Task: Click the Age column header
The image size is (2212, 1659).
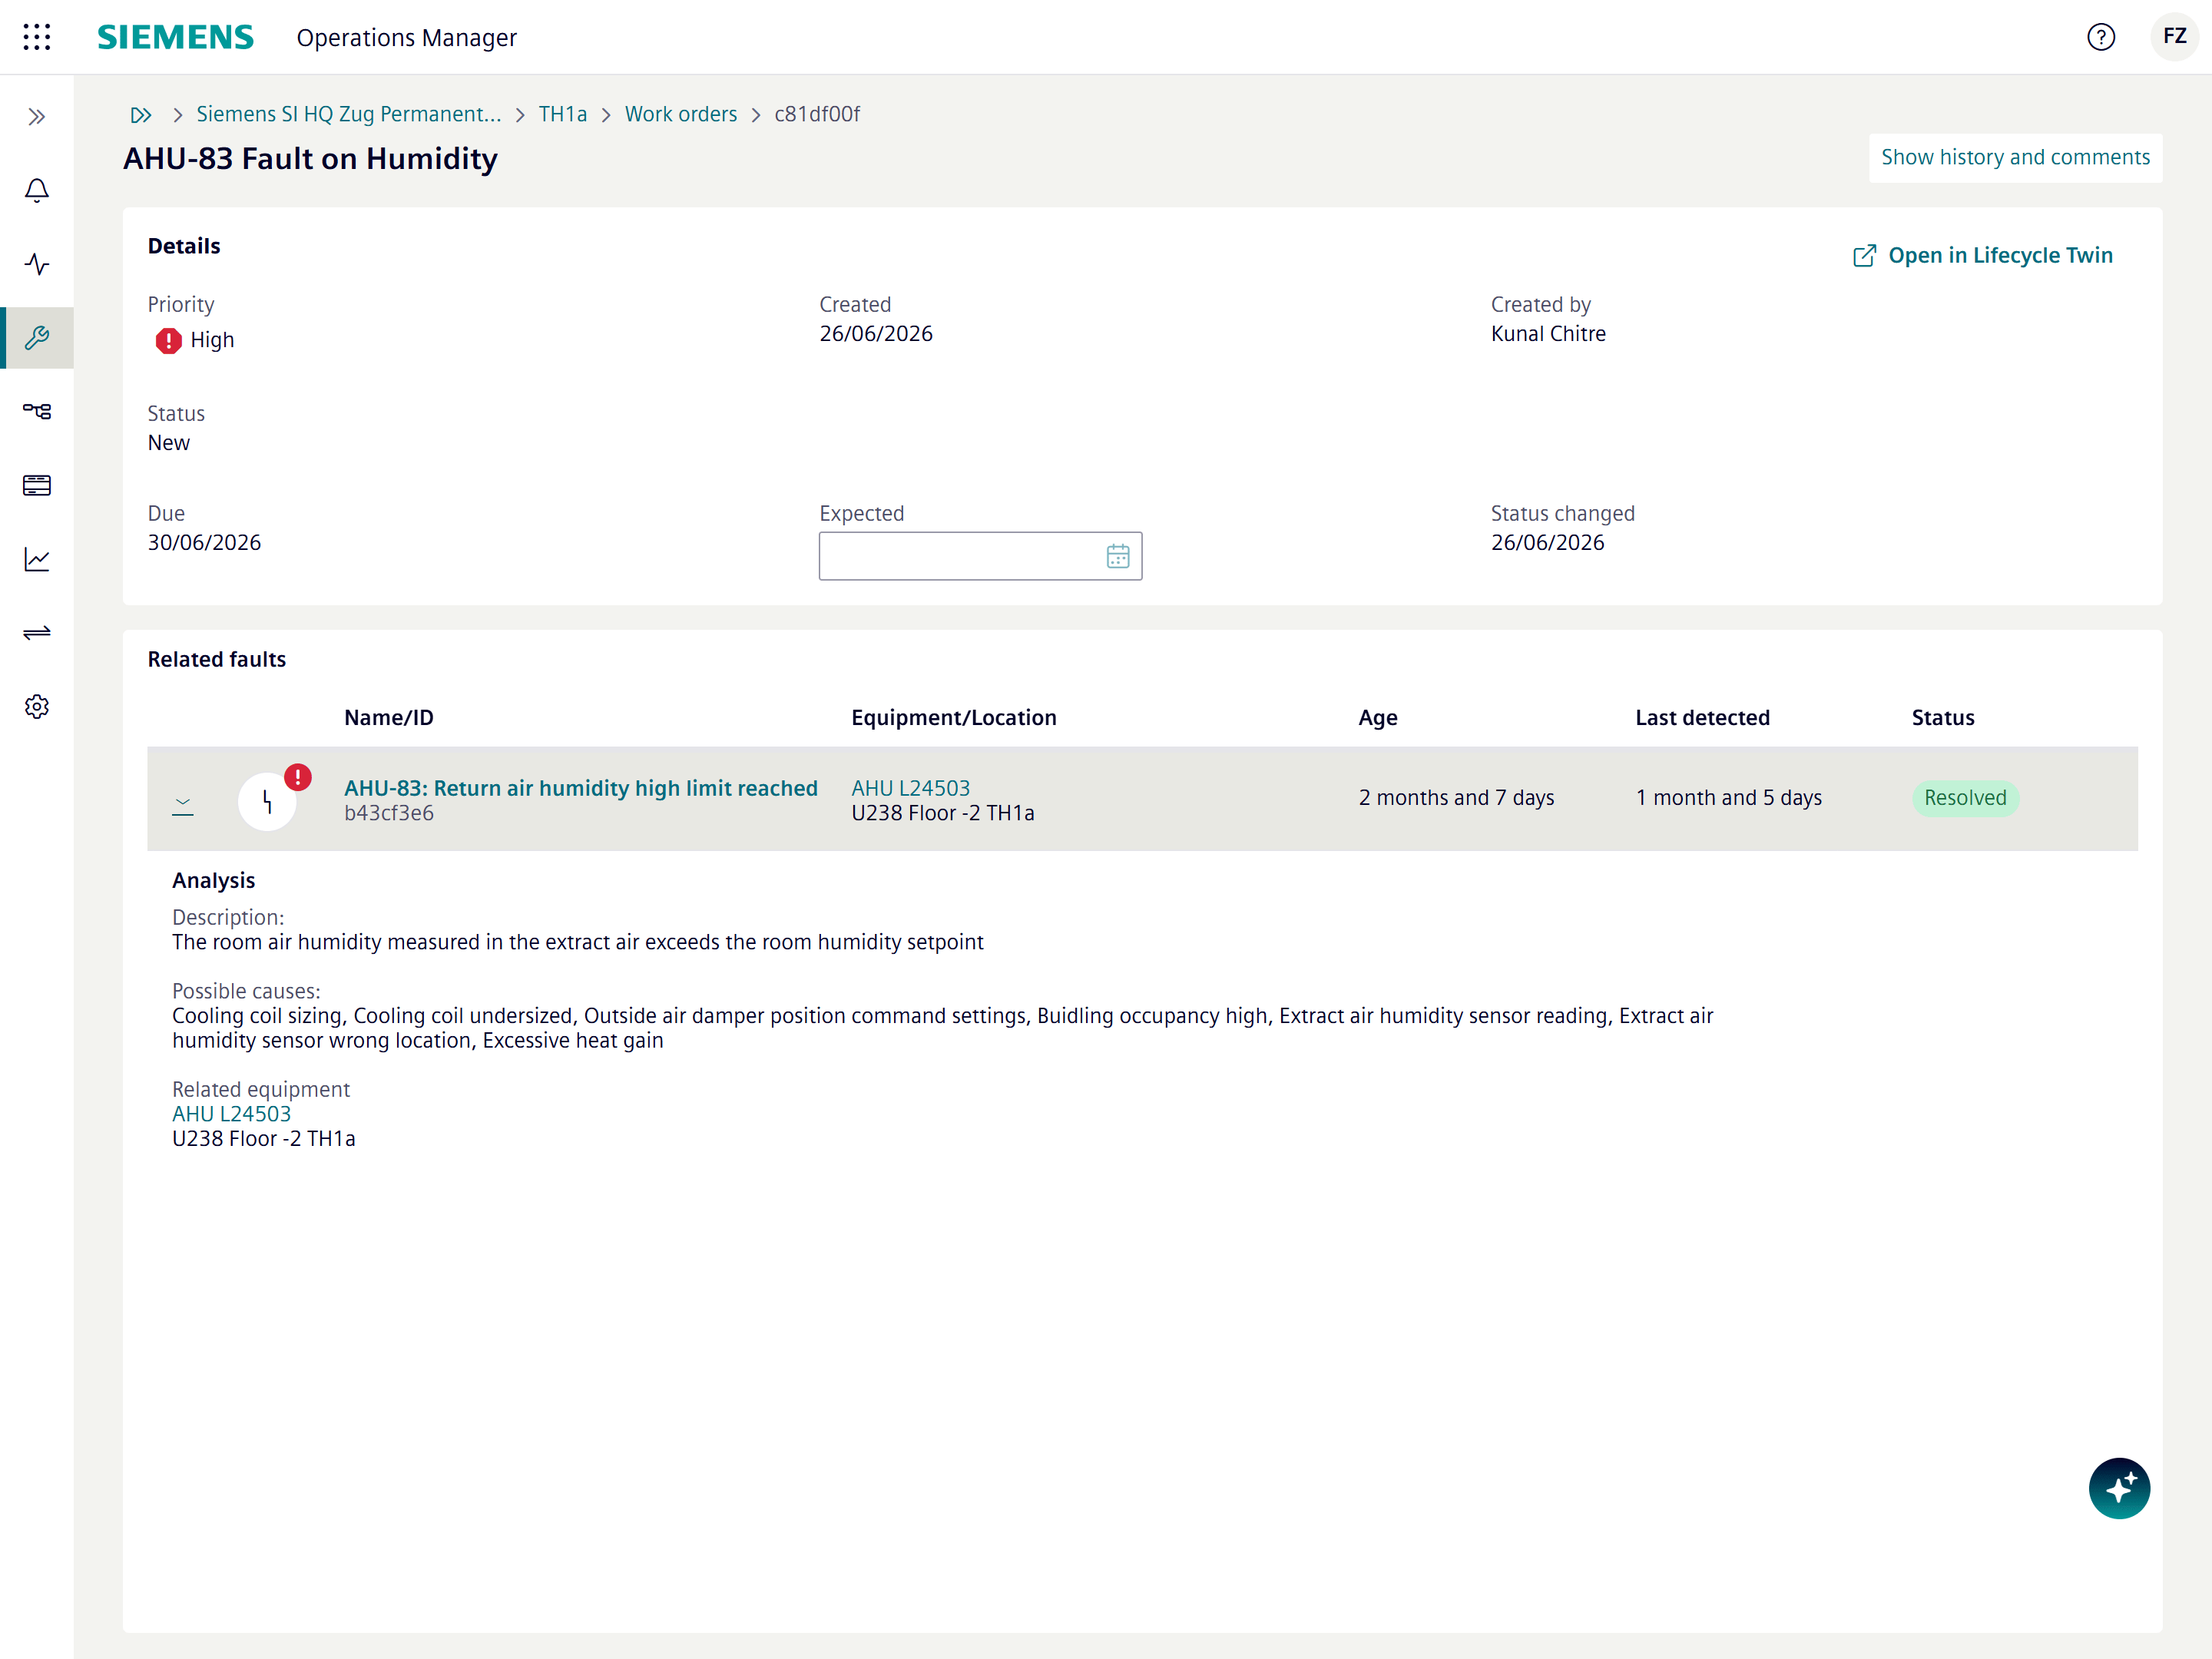Action: point(1377,718)
